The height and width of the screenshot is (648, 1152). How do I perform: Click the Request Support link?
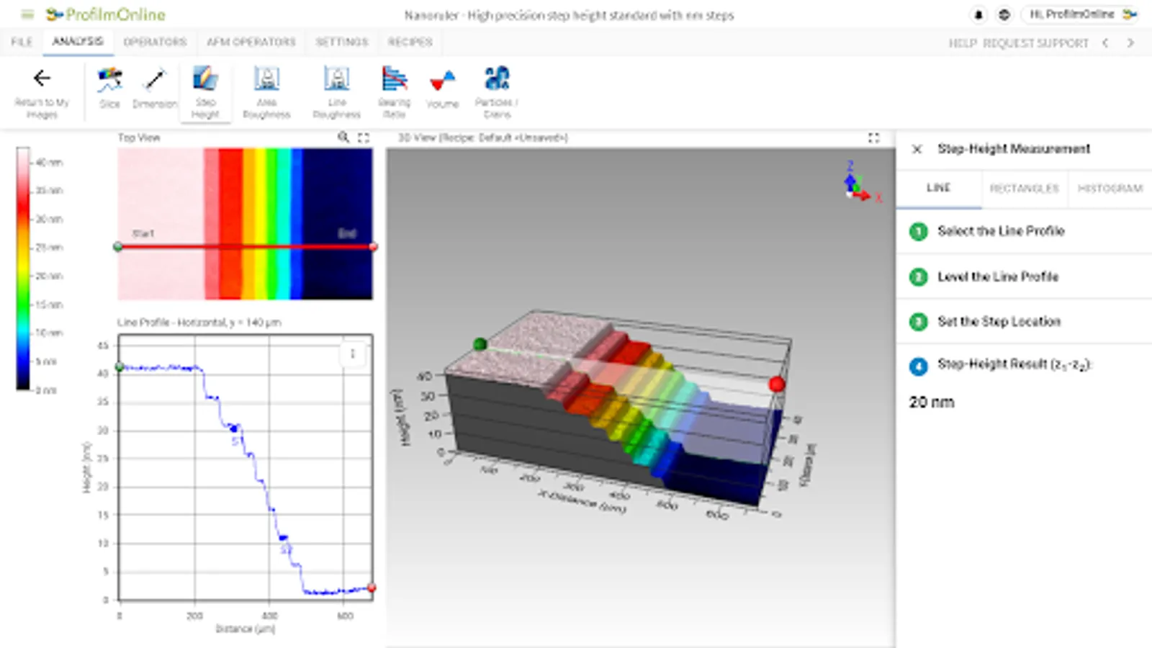coord(1035,43)
